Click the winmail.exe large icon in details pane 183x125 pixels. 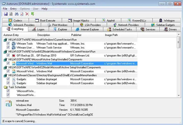click(x=8, y=103)
